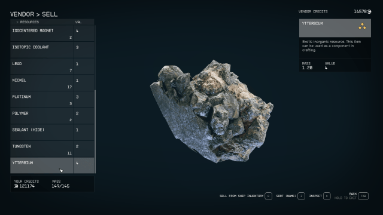Click the Z key icon for sorting
This screenshot has width=383, height=215.
[x=301, y=196]
